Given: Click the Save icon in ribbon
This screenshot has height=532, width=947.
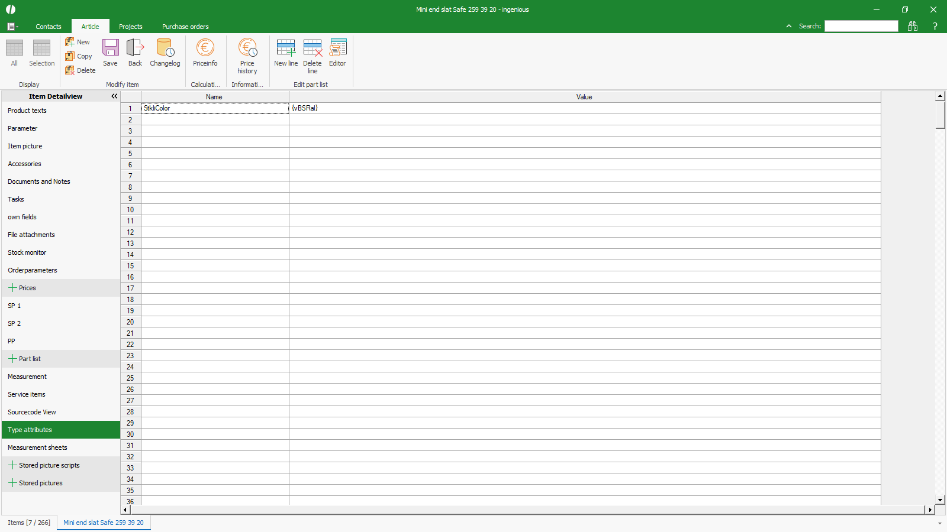Looking at the screenshot, I should (x=110, y=53).
